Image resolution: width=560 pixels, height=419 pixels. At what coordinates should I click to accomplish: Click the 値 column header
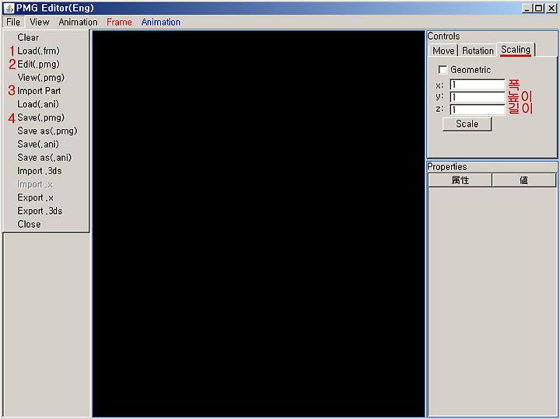[524, 180]
